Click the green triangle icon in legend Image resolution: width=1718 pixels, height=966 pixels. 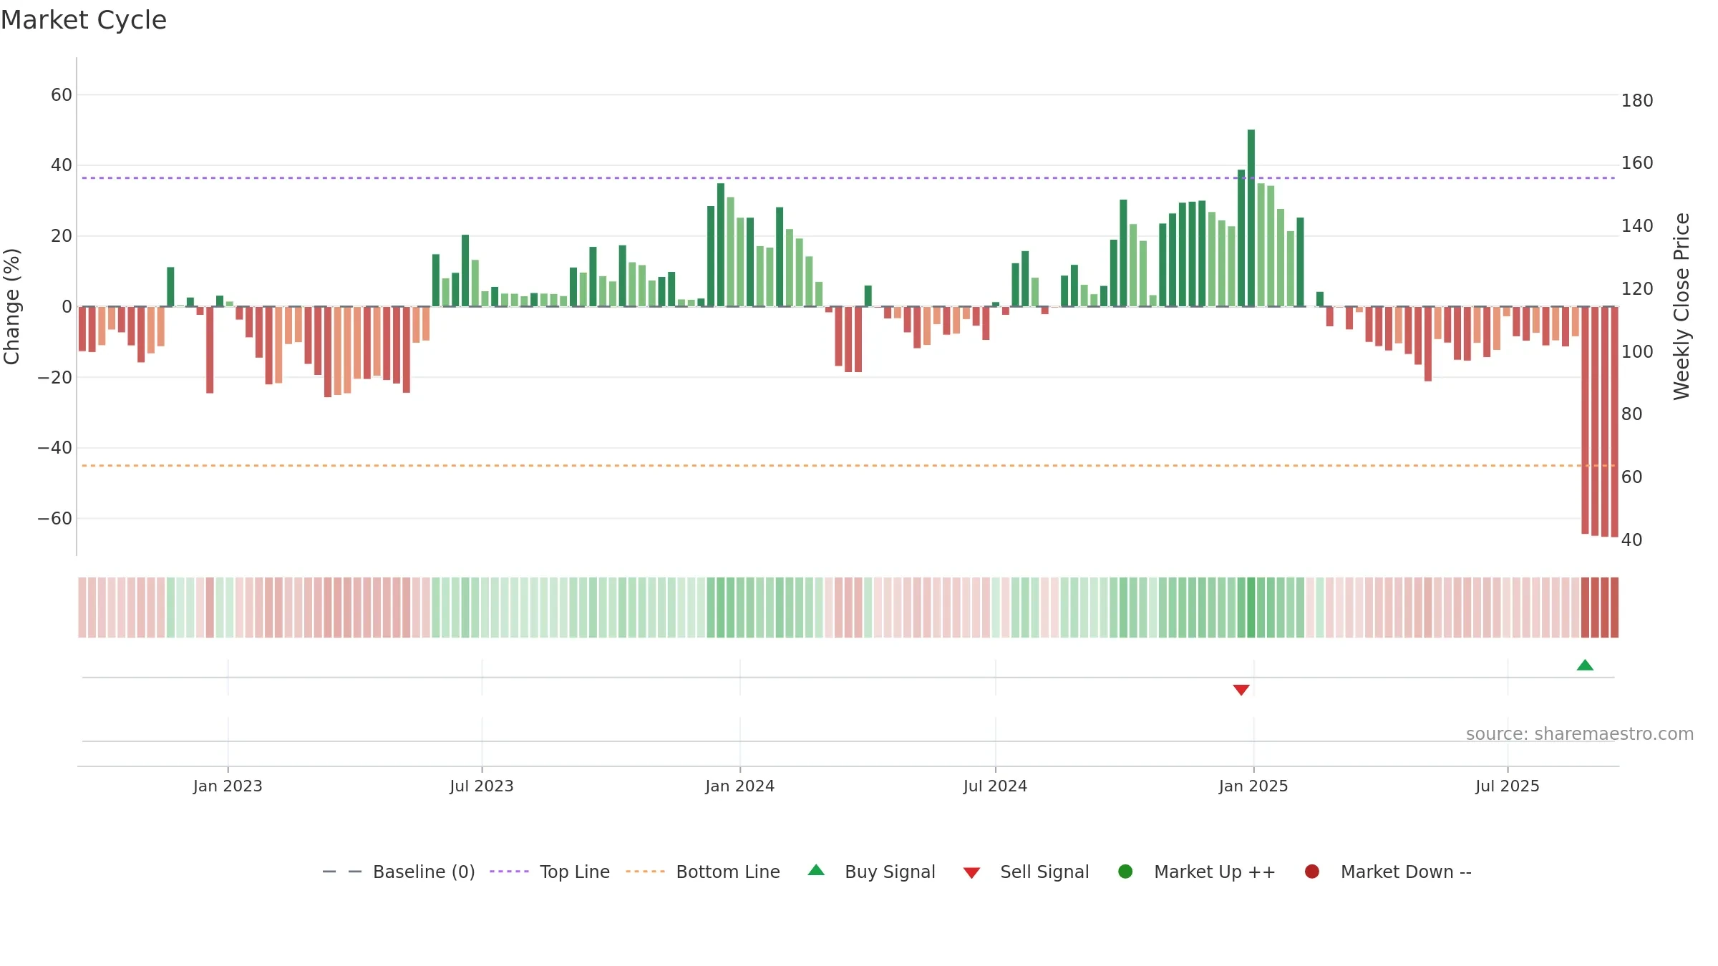pos(816,870)
